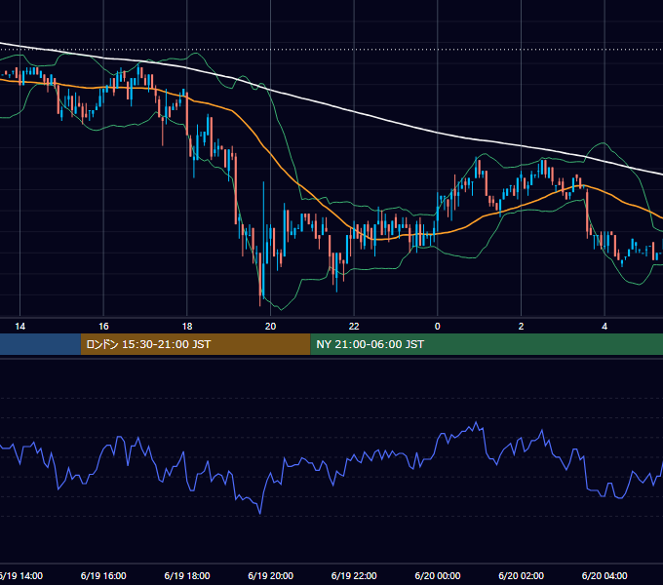Click the hour label 14 on time axis
The height and width of the screenshot is (585, 663).
19,327
